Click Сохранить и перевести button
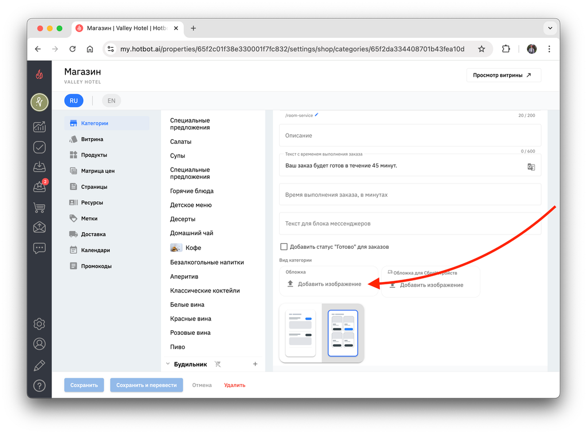 (x=146, y=385)
